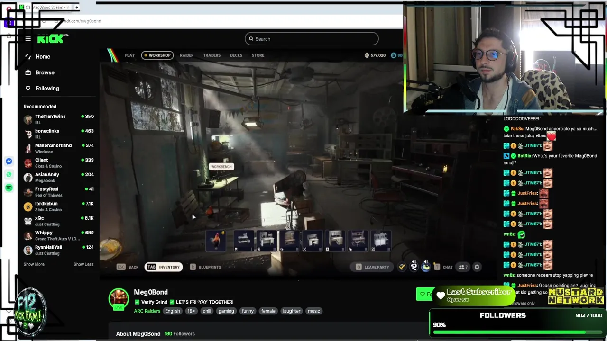Image resolution: width=607 pixels, height=341 pixels.
Task: Mute the Meg0Bond Stream browser tab
Action: (28, 7)
